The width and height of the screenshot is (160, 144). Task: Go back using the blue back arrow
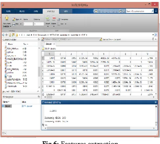(3, 35)
